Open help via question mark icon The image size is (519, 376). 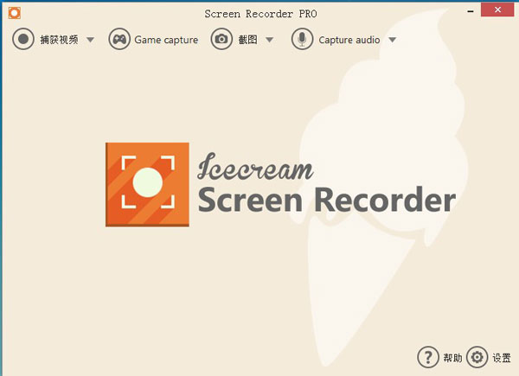click(428, 357)
